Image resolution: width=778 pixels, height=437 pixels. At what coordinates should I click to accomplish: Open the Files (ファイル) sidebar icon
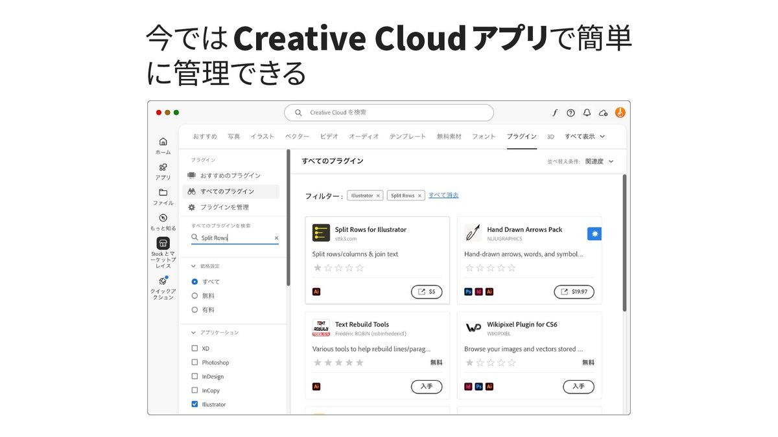[163, 192]
